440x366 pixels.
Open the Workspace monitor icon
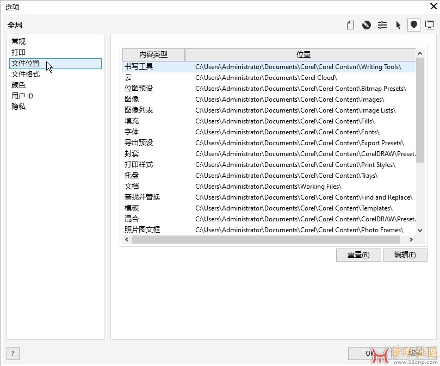[x=430, y=25]
